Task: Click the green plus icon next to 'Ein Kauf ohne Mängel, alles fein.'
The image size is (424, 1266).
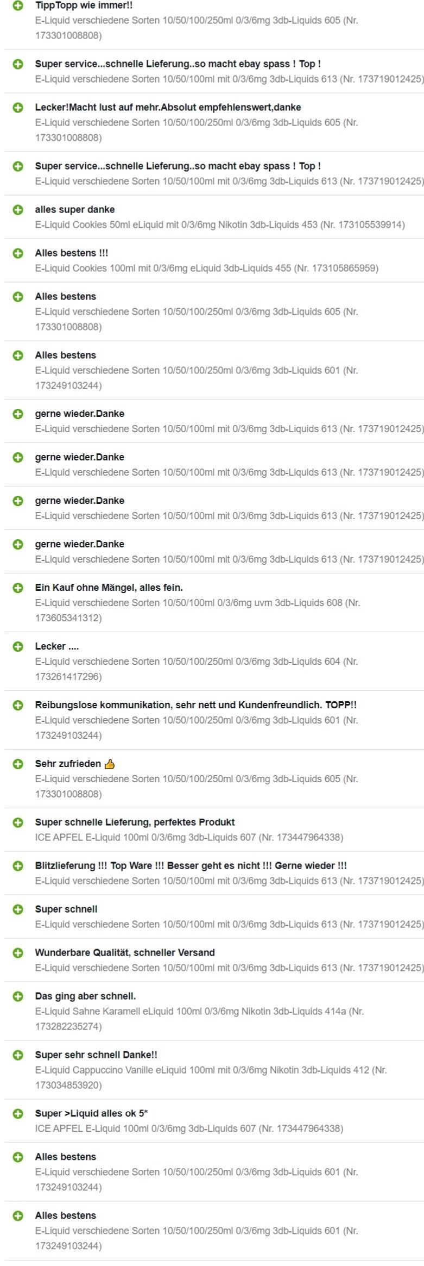Action: (18, 588)
